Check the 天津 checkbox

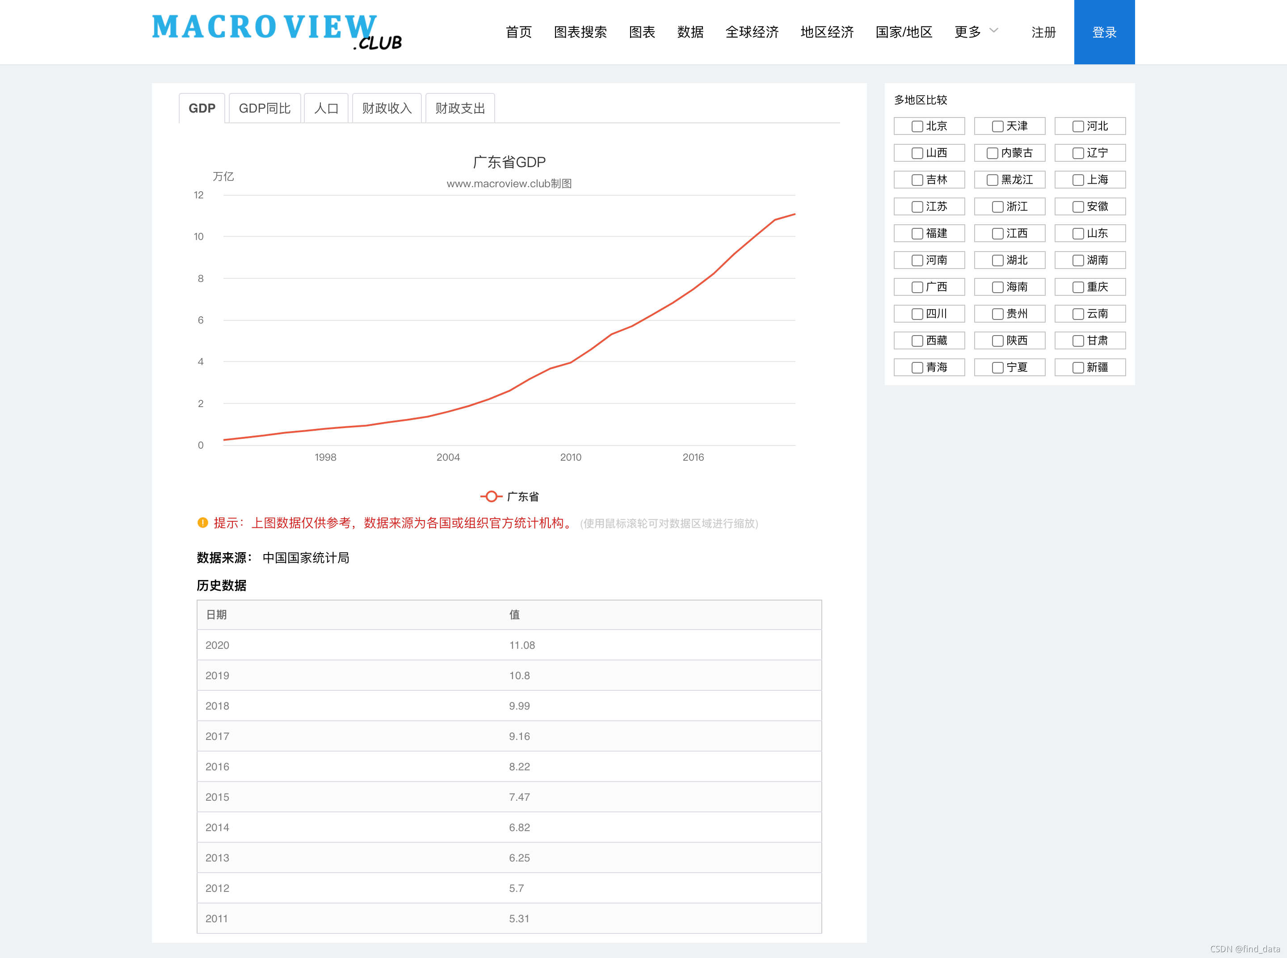(997, 126)
